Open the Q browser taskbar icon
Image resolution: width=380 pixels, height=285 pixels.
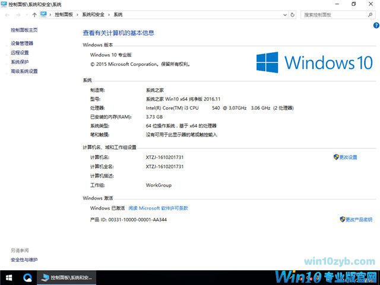click(27, 278)
